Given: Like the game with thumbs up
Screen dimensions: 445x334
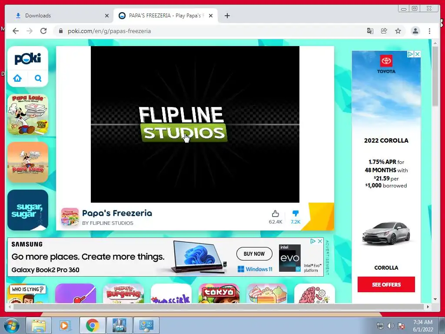Looking at the screenshot, I should coord(275,214).
